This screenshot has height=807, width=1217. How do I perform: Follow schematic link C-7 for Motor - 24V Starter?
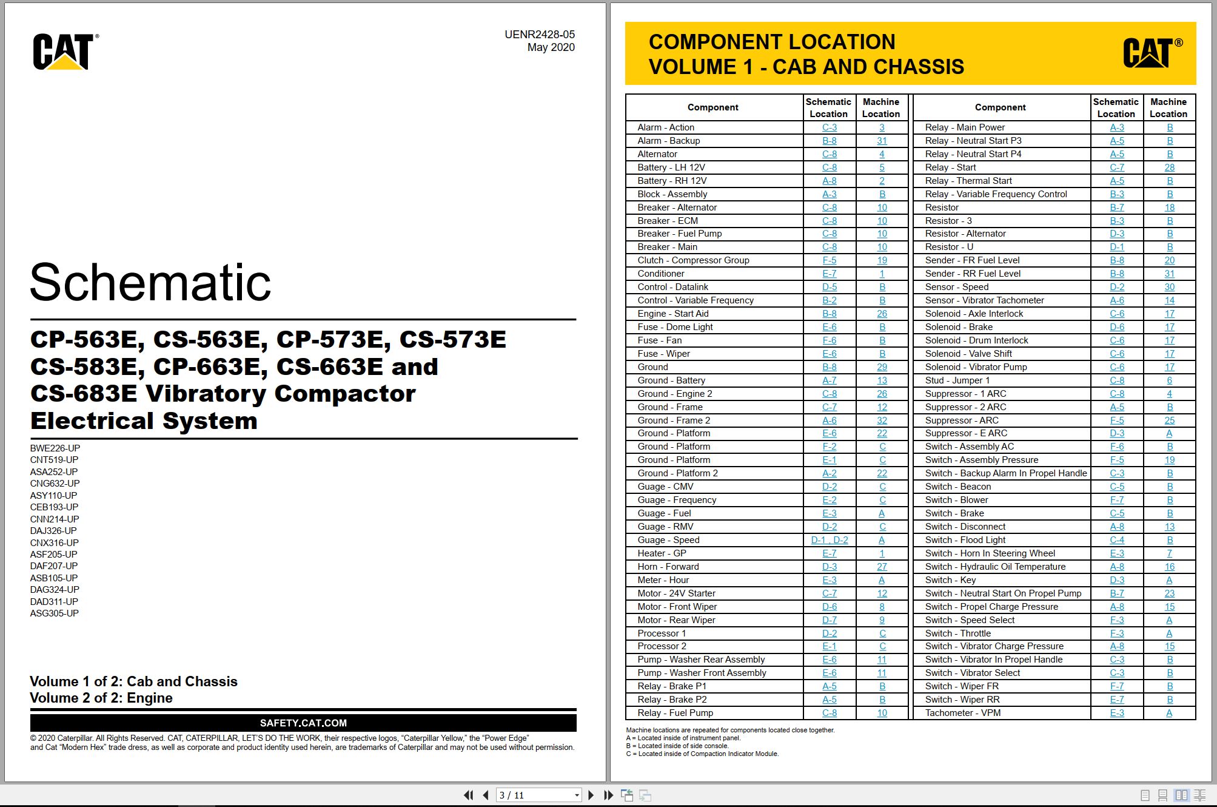click(x=830, y=593)
